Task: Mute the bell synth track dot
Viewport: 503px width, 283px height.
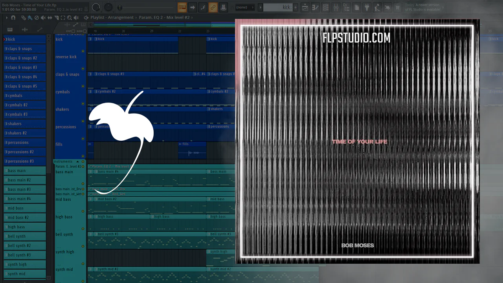Action: [83, 246]
